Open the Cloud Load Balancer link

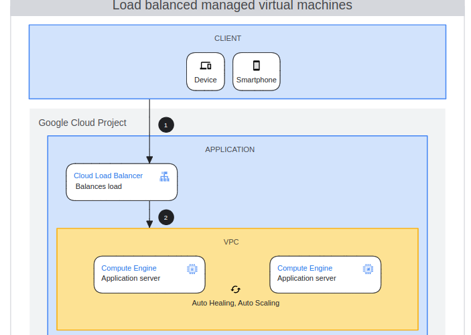click(108, 176)
